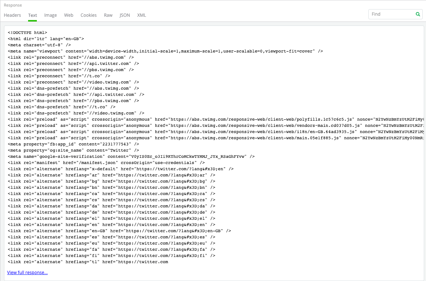426x281 pixels.
Task: Click the hreflang="da" line
Action: [x=112, y=206]
